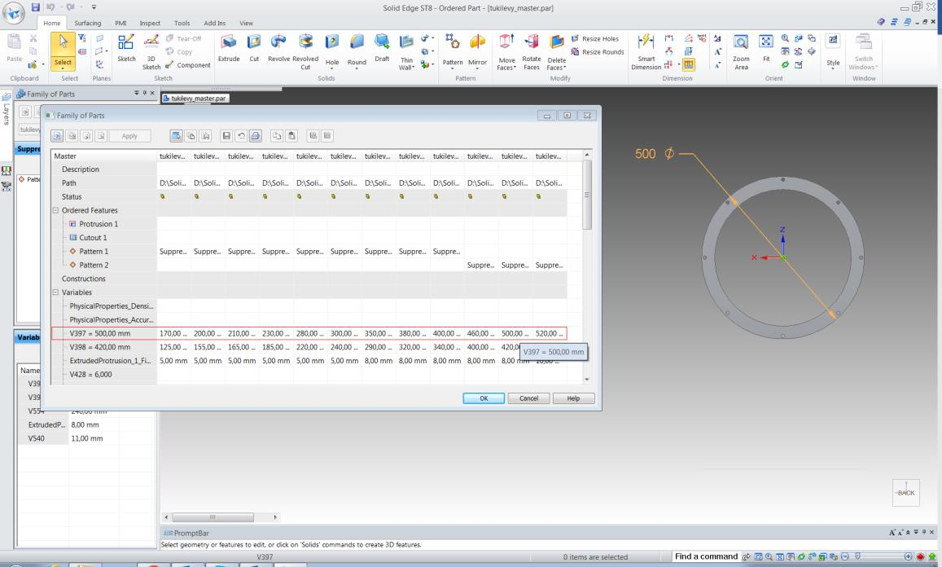Click the Mirror tool in Pattern group

(478, 50)
